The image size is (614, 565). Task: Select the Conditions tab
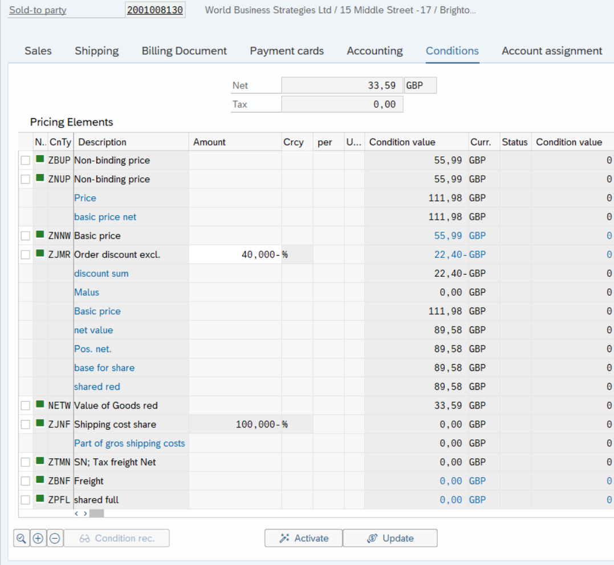tap(452, 51)
